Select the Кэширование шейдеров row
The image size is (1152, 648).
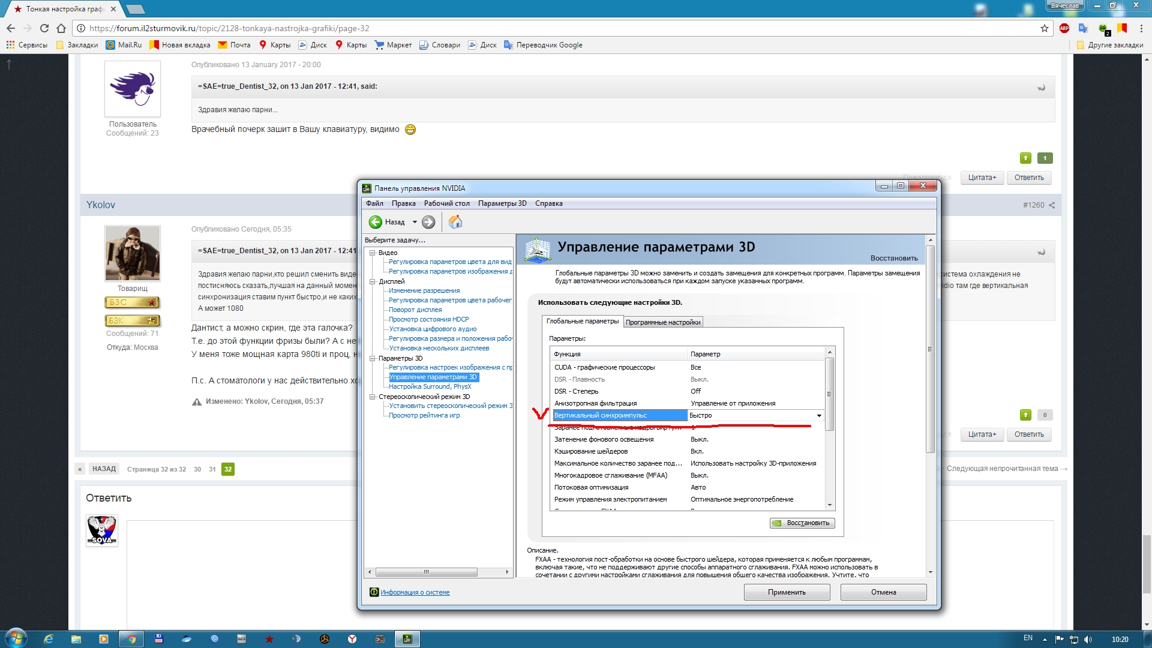(x=688, y=451)
